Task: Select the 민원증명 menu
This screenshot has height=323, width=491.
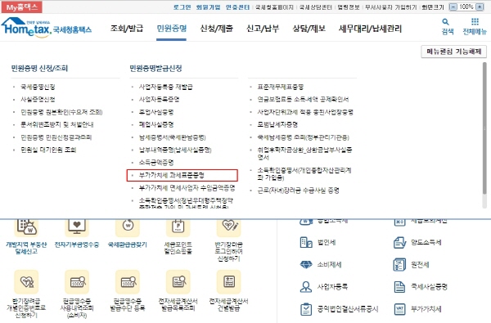Action: pos(172,29)
